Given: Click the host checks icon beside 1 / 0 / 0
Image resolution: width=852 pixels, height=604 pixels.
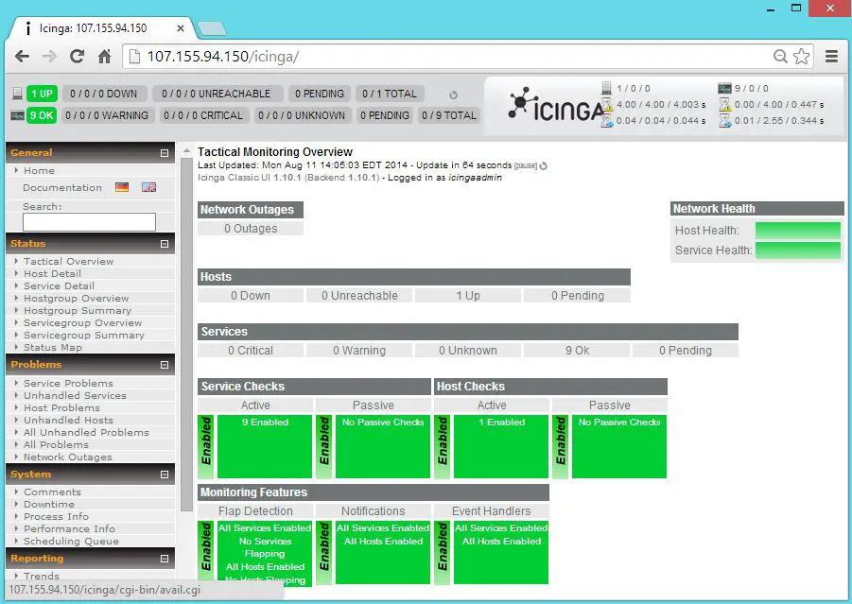Looking at the screenshot, I should [607, 88].
